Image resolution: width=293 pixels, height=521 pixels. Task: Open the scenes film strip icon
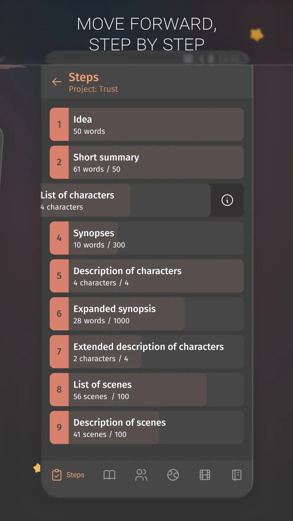pyautogui.click(x=205, y=475)
